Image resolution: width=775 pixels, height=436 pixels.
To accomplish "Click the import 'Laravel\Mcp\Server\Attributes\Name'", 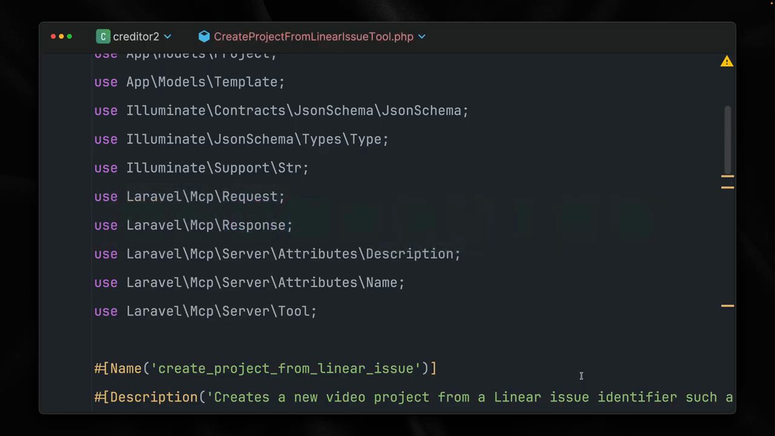I will click(x=262, y=283).
